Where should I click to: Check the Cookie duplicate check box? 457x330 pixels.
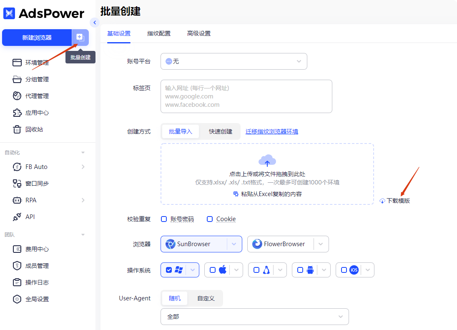coord(210,219)
